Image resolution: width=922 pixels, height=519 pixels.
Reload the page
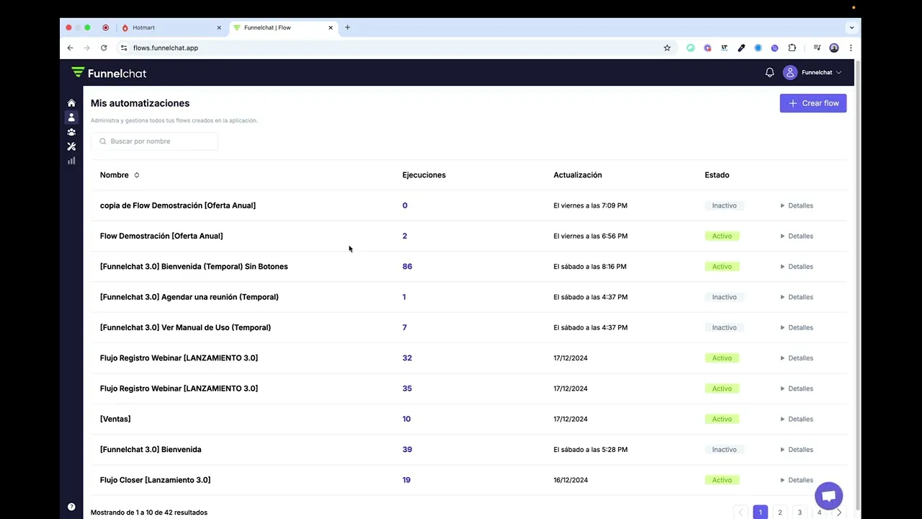[x=104, y=48]
